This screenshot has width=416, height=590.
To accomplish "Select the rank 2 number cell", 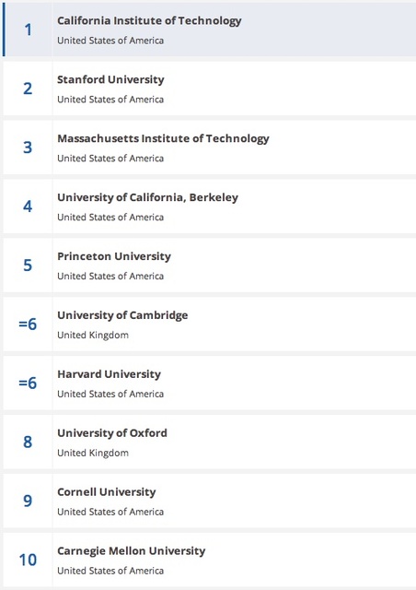I will 29,88.
